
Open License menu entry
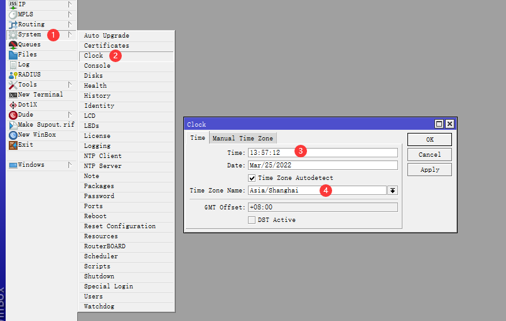(126, 136)
